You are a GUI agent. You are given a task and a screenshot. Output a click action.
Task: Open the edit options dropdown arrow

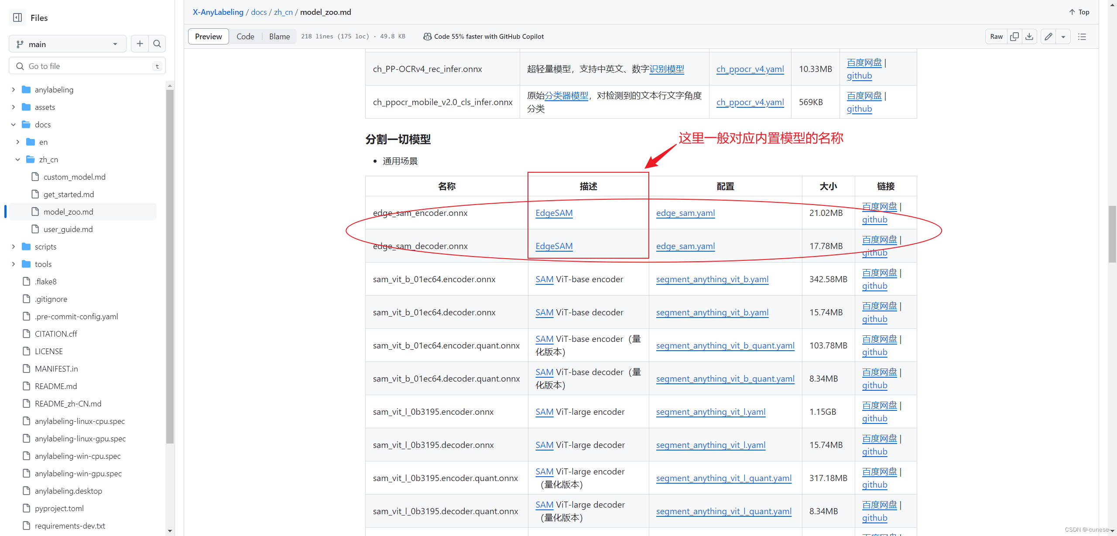pyautogui.click(x=1063, y=37)
